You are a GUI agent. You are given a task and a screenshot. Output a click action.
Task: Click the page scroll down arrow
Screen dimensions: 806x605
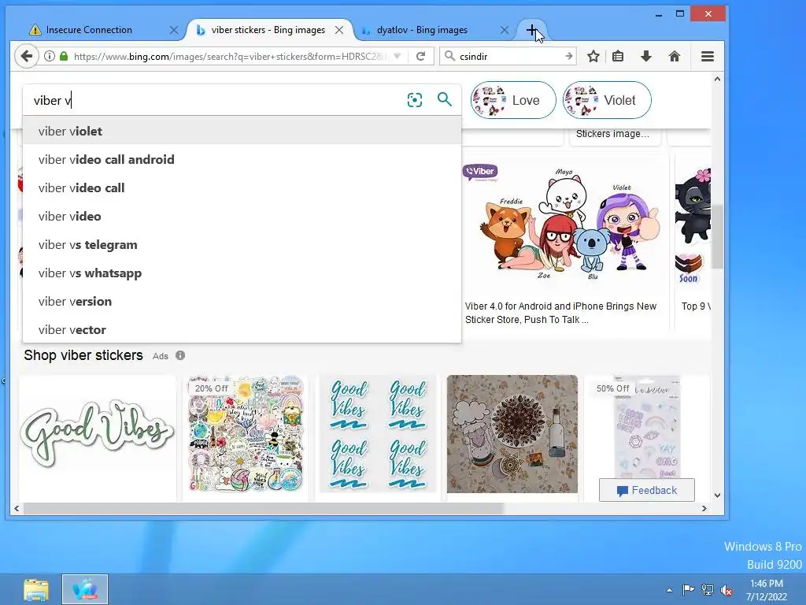point(717,496)
